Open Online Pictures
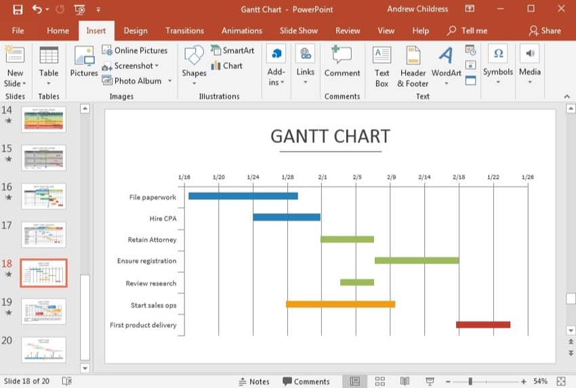Image resolution: width=576 pixels, height=388 pixels. [135, 50]
